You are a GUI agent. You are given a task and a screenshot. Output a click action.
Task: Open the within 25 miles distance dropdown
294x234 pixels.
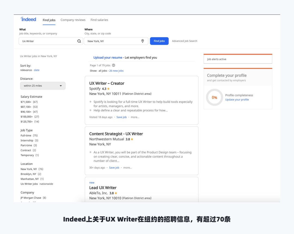tap(43, 86)
